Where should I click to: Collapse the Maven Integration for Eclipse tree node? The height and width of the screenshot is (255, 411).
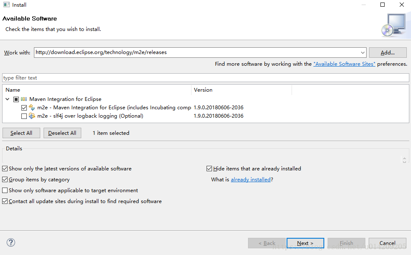pyautogui.click(x=8, y=99)
